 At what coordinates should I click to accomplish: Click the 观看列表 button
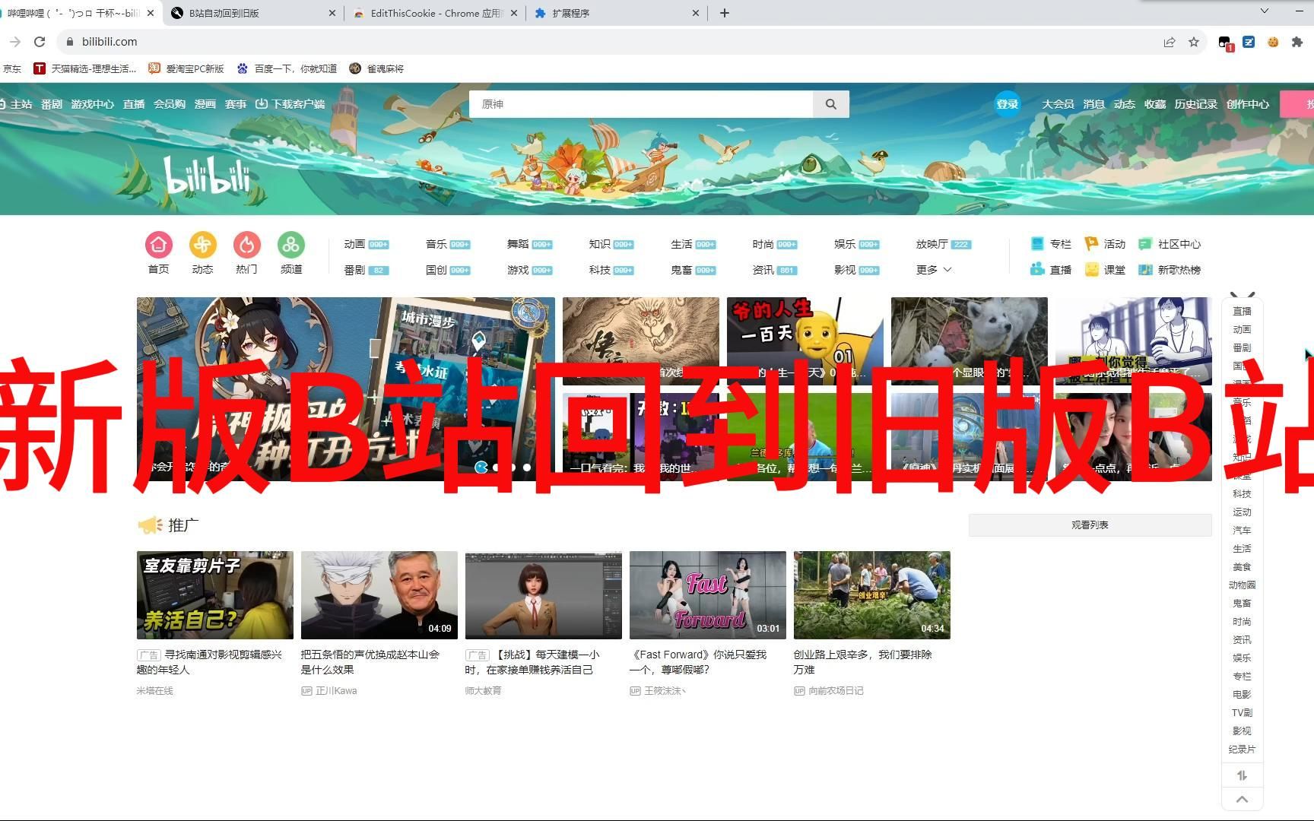1090,525
